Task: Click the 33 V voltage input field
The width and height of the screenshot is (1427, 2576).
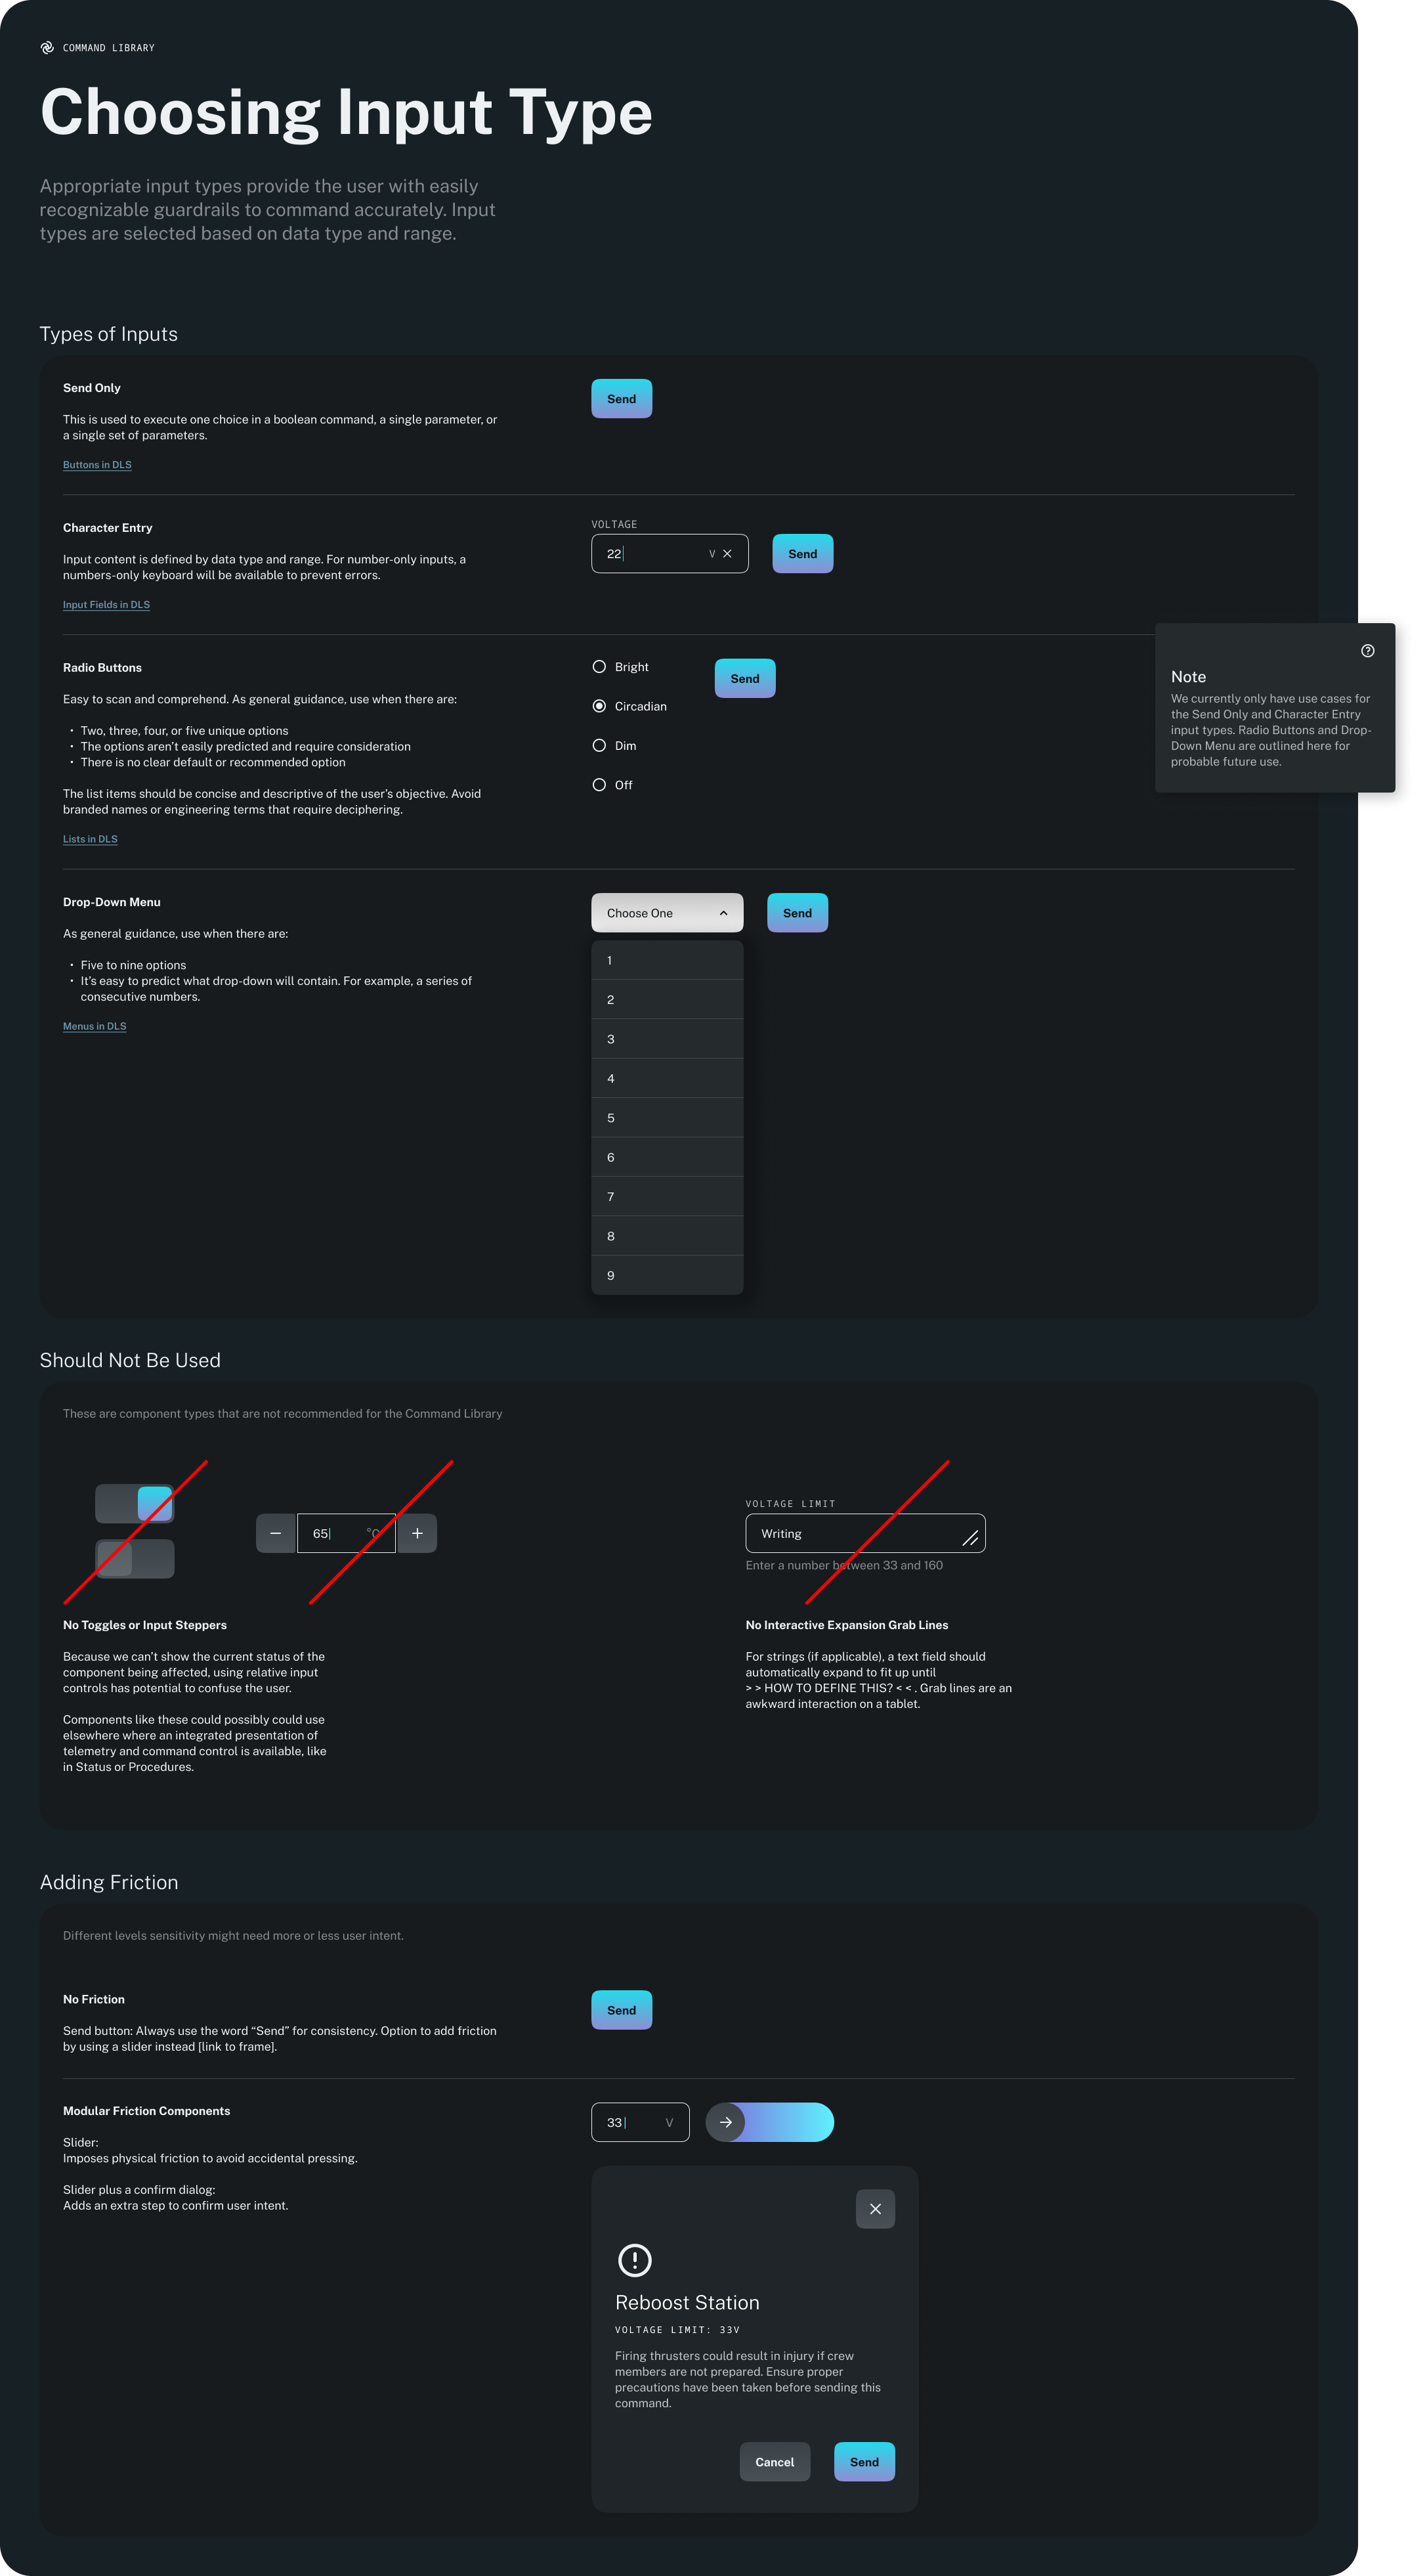Action: 639,2122
